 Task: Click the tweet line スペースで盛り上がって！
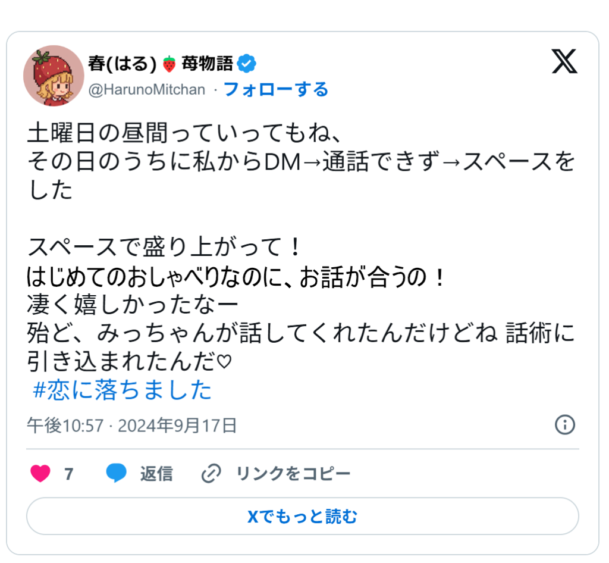coord(164,247)
